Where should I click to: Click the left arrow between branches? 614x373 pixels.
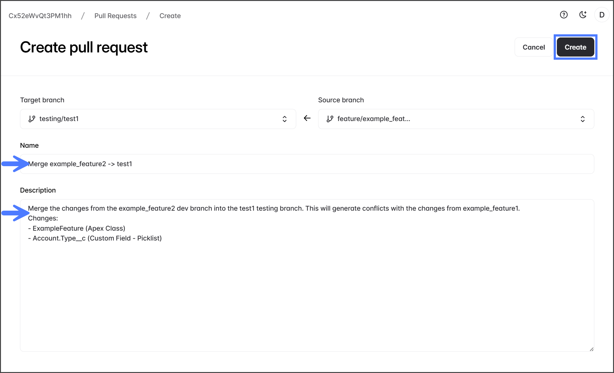[307, 118]
